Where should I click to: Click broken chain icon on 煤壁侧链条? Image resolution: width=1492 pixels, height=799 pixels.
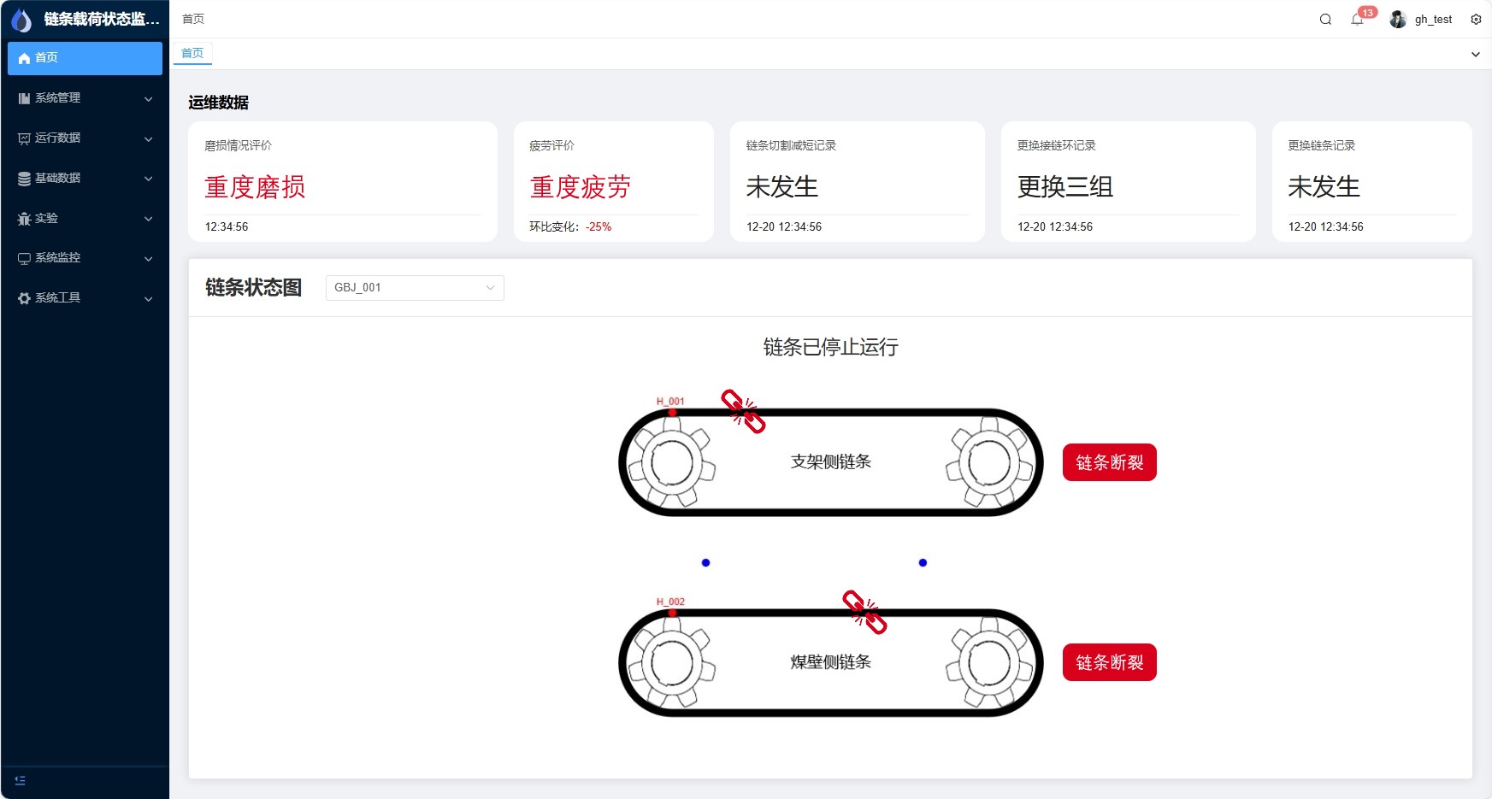pyautogui.click(x=864, y=612)
